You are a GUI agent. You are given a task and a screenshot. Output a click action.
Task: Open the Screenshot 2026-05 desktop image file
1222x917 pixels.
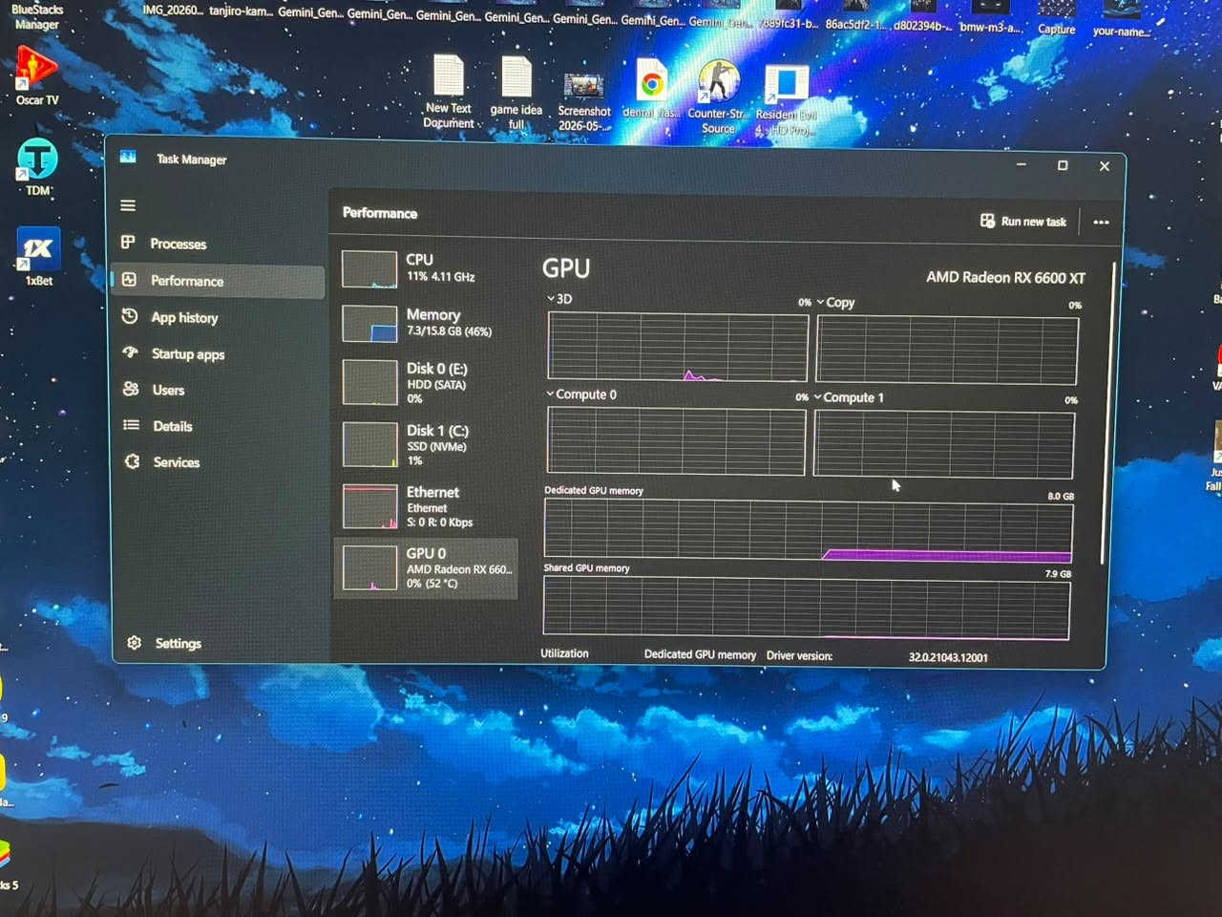[x=584, y=102]
